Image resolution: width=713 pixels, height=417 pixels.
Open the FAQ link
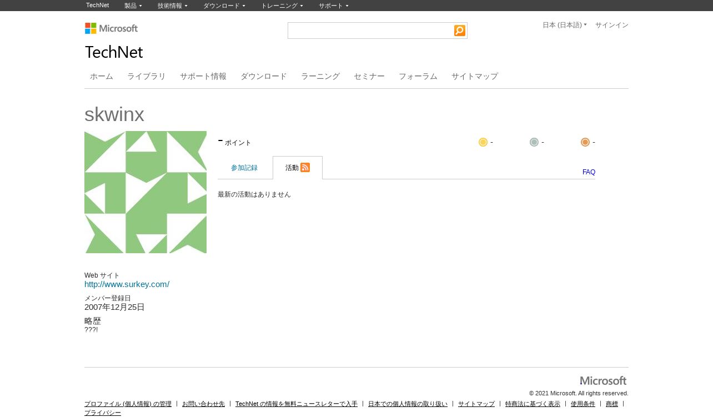[589, 172]
